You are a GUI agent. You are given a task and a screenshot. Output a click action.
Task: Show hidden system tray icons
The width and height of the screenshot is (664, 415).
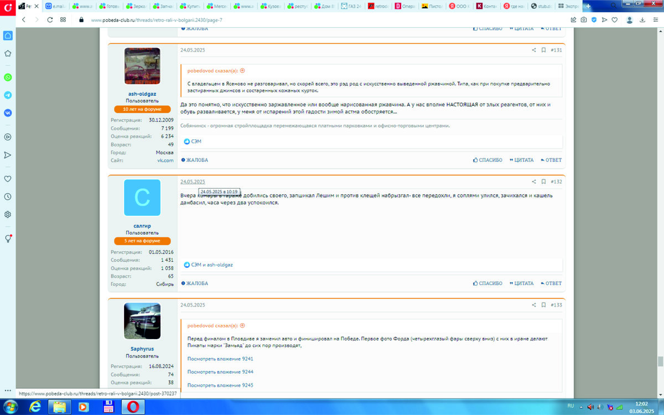(581, 407)
